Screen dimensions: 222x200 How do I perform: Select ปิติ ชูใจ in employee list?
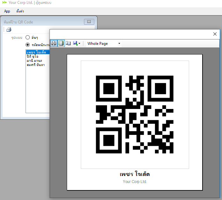(x=33, y=56)
